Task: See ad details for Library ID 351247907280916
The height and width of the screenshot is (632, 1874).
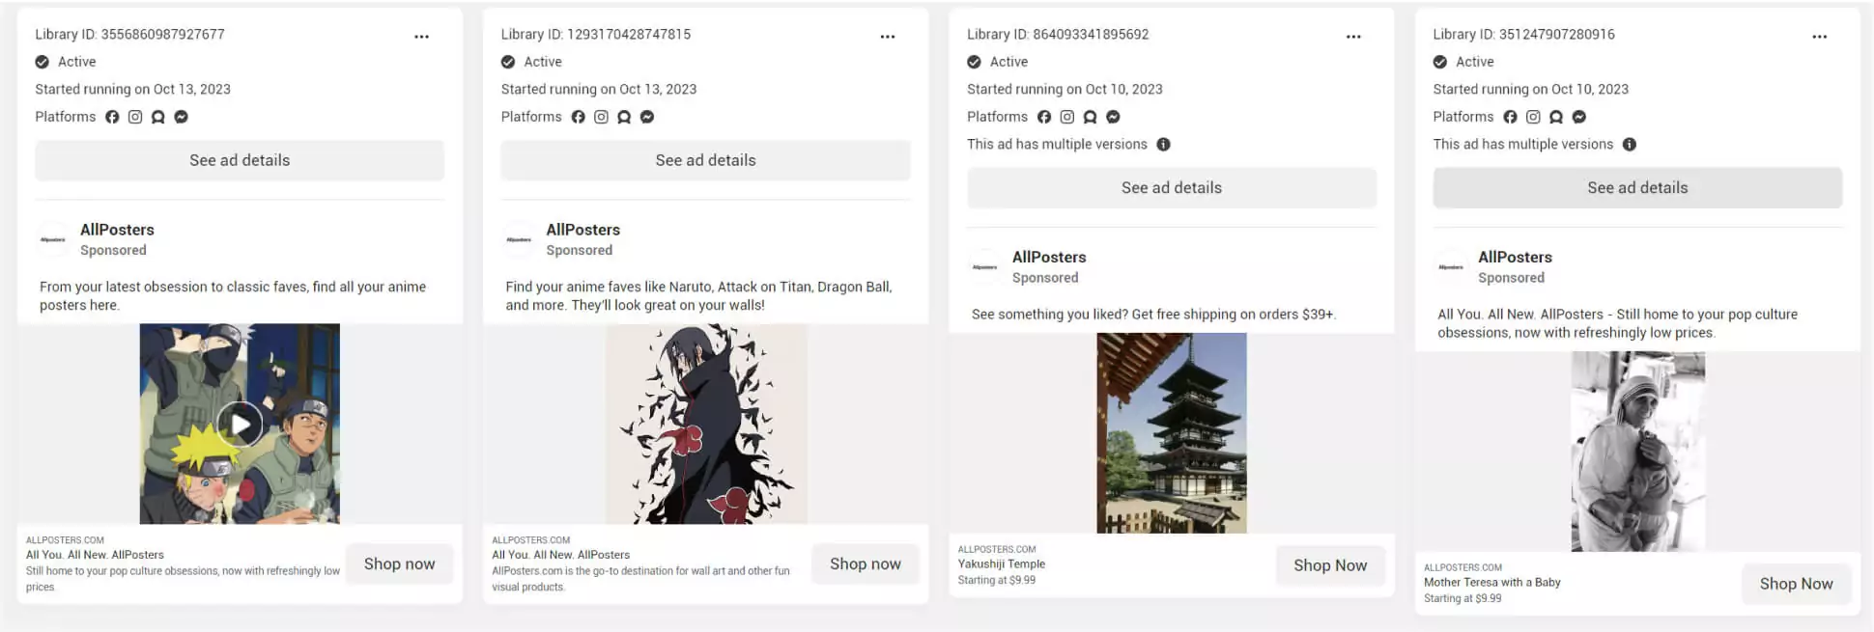Action: tap(1637, 188)
